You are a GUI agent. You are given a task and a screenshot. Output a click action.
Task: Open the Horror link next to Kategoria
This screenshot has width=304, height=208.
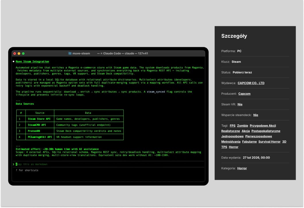pyautogui.click(x=242, y=168)
